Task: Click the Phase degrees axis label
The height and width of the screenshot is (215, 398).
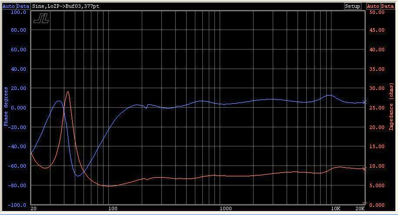Action: (x=6, y=106)
